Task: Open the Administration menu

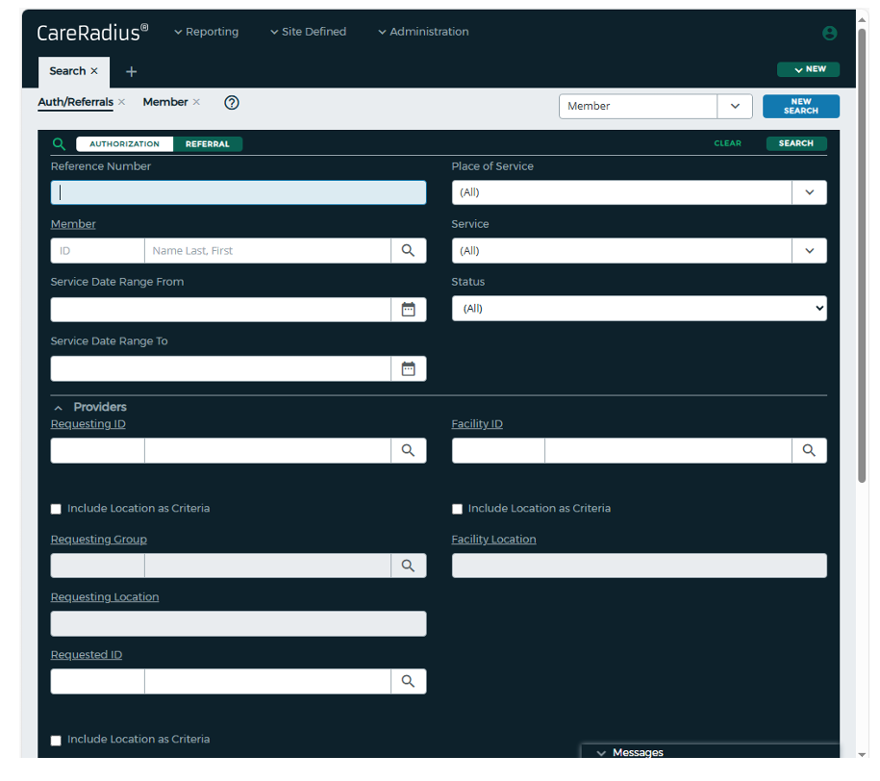Action: point(423,32)
